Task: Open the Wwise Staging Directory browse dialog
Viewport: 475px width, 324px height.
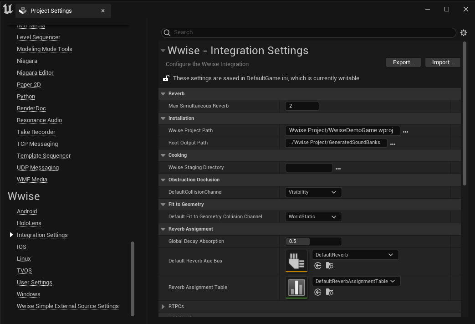Action: point(338,169)
